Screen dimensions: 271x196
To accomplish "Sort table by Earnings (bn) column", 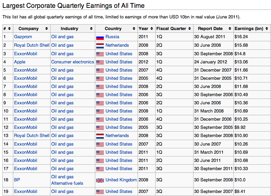I will tap(267, 29).
